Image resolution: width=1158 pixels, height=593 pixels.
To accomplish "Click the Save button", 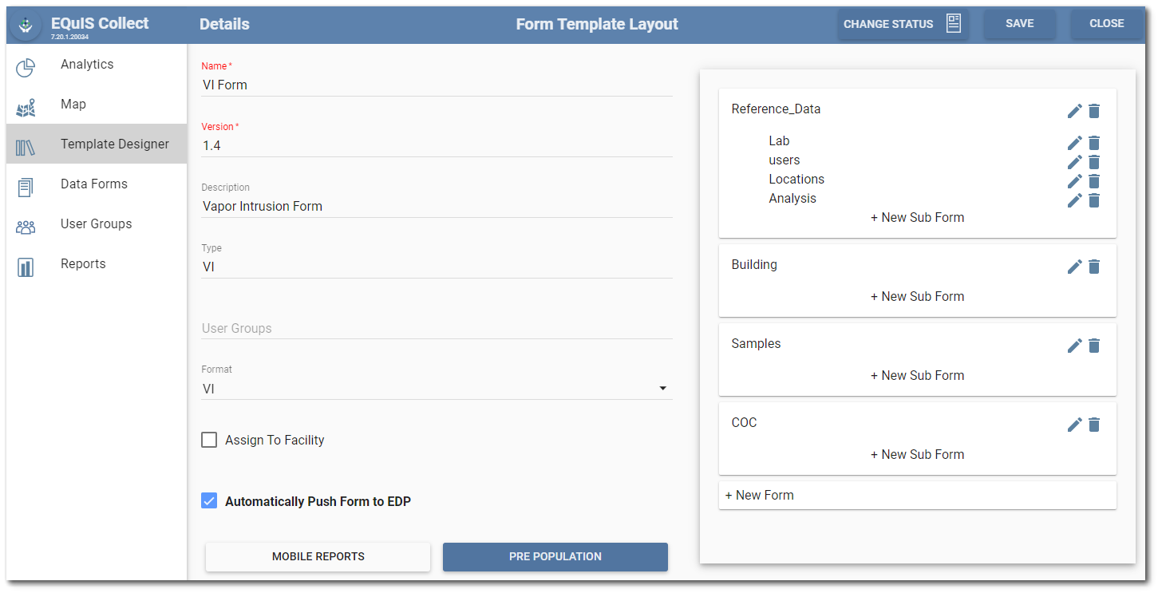I will coord(1019,24).
